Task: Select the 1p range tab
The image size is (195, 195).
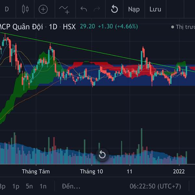Action: 16,187
